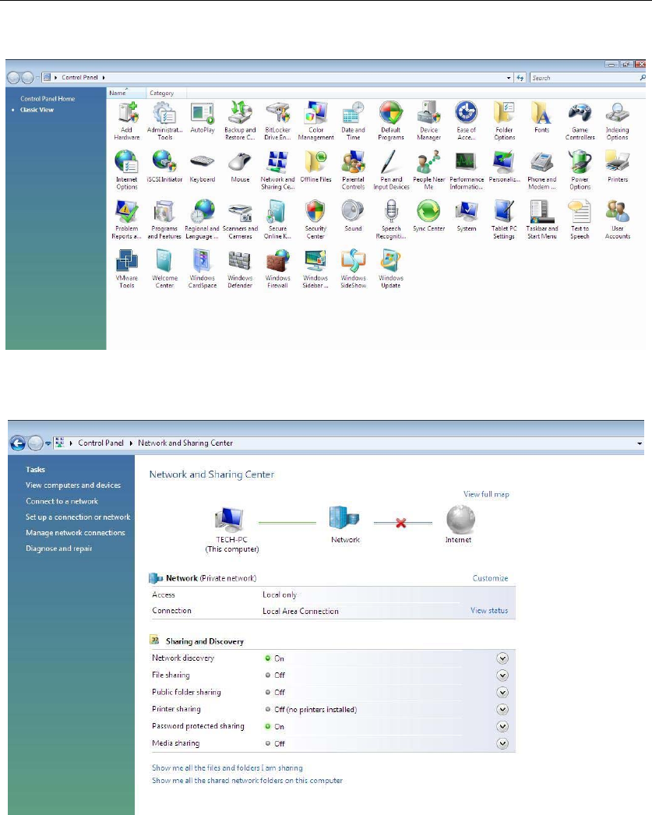
Task: Expand the File sharing settings
Action: 502,676
